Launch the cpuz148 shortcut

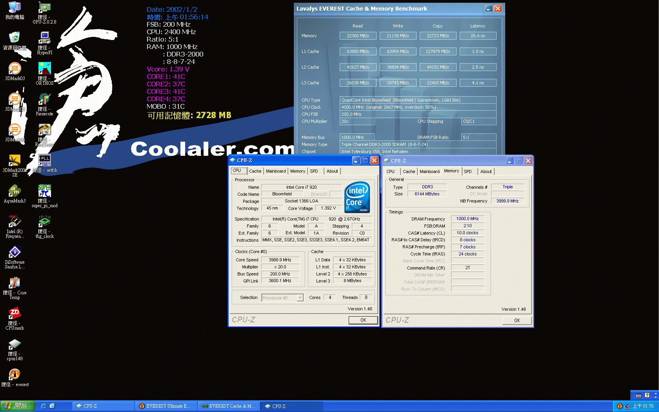point(15,349)
